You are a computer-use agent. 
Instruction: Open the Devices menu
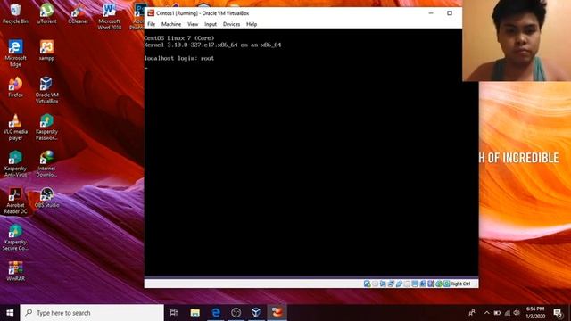231,24
